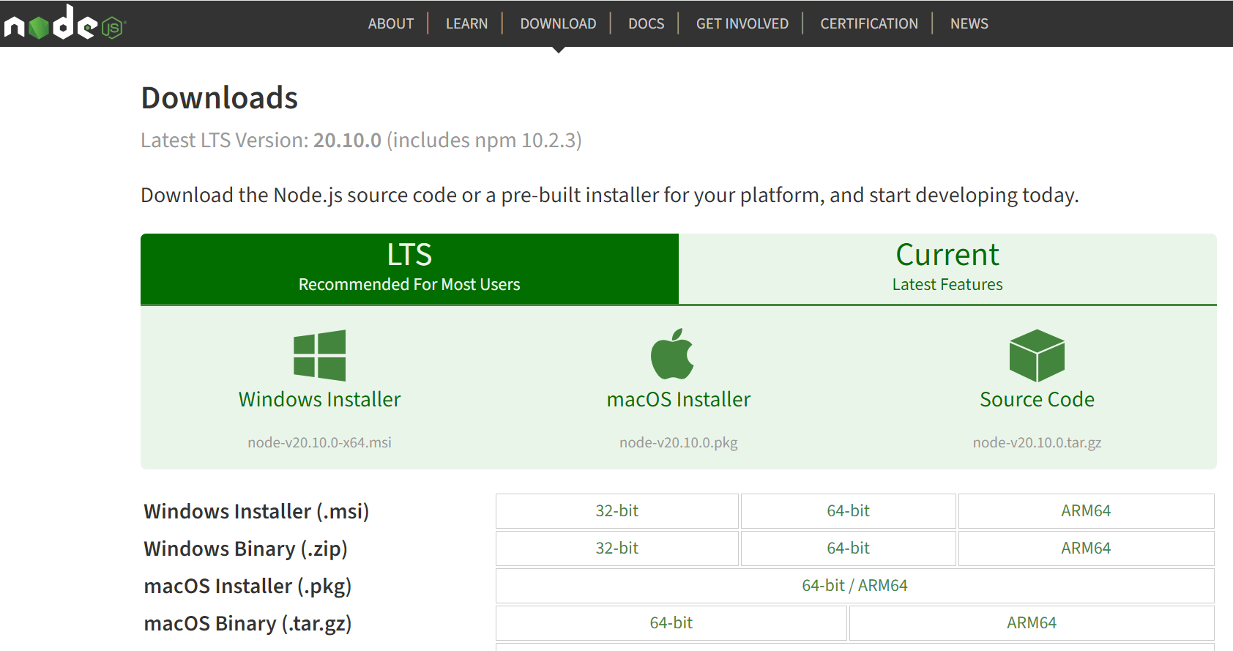Download node-v20.10.0-x64.msi file link
Viewport: 1233px width, 651px height.
(x=319, y=442)
